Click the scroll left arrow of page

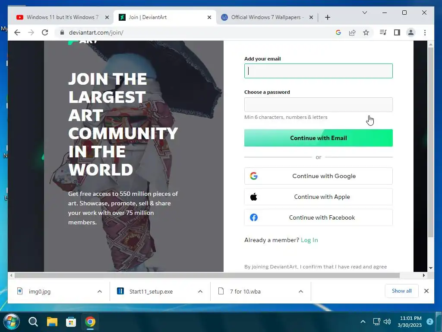11,275
